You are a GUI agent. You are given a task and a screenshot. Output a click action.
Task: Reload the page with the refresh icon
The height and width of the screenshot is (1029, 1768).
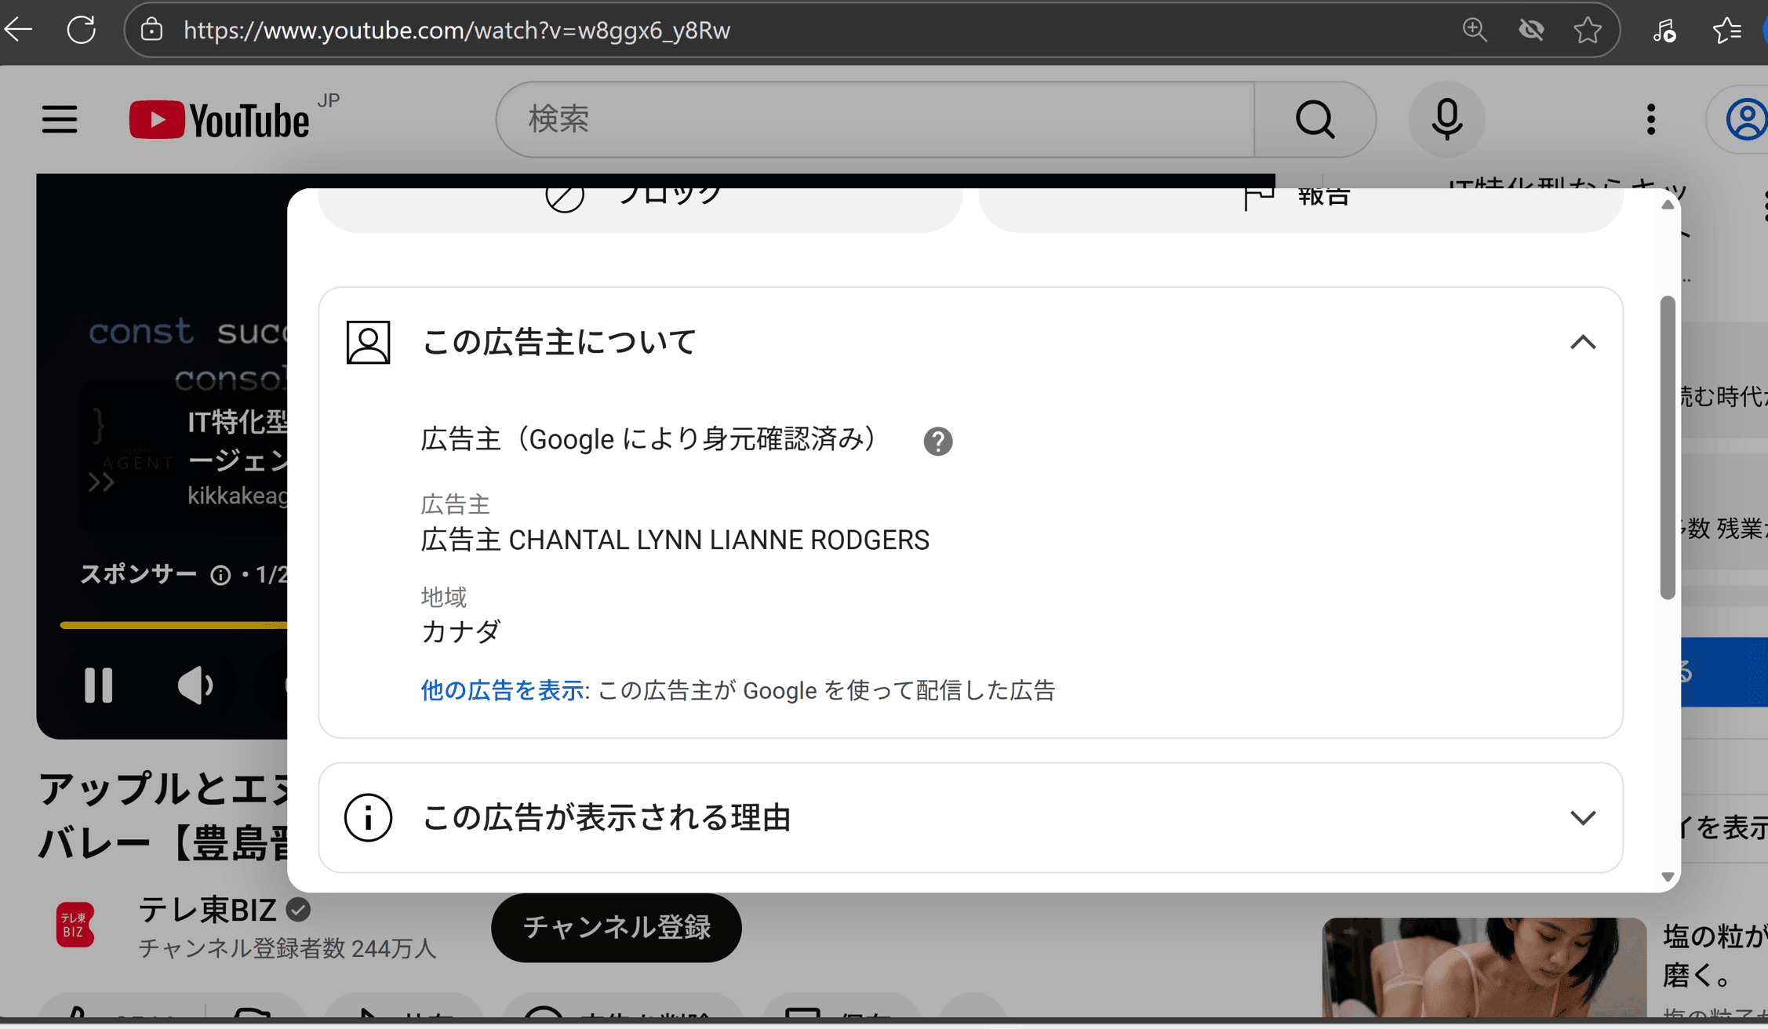81,30
